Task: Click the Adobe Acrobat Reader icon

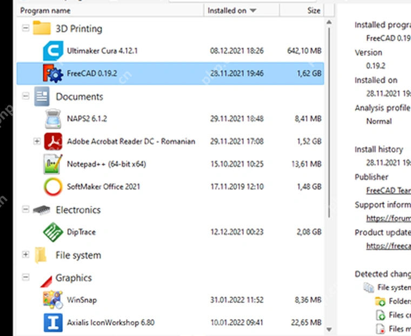Action: pos(53,142)
